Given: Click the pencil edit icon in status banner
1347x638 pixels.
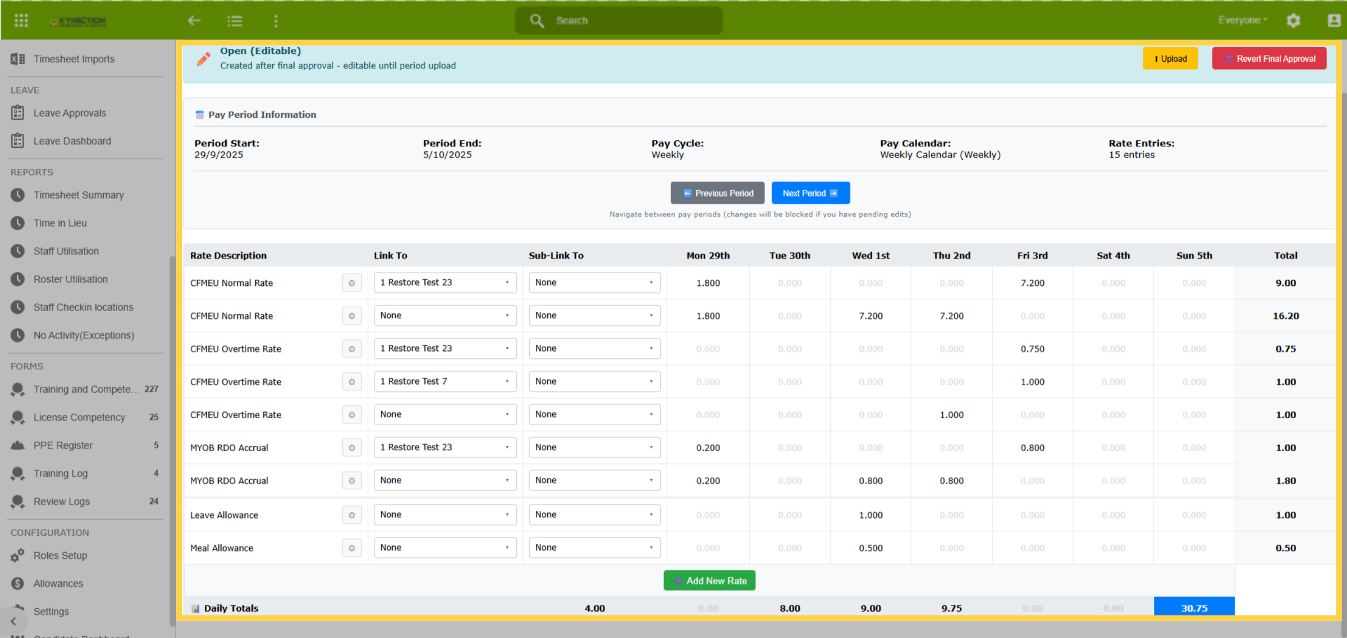Looking at the screenshot, I should coord(204,58).
